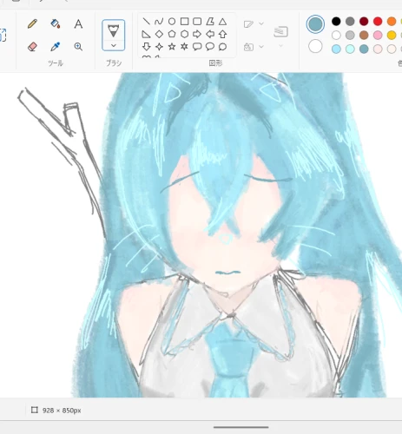Choose the Diamond shape
This screenshot has width=402, height=434.
(x=159, y=34)
